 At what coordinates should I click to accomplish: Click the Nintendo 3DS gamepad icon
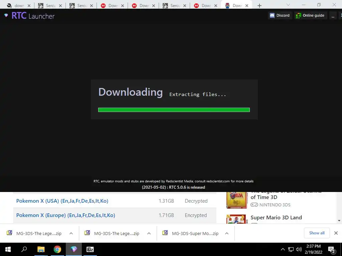click(254, 205)
